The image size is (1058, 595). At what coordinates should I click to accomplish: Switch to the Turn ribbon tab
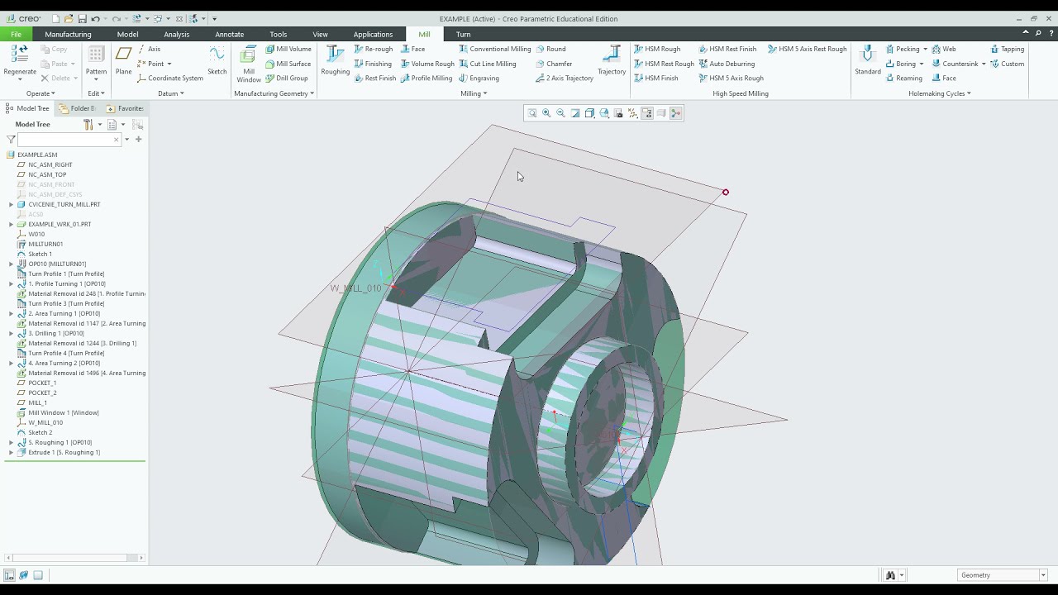(463, 34)
